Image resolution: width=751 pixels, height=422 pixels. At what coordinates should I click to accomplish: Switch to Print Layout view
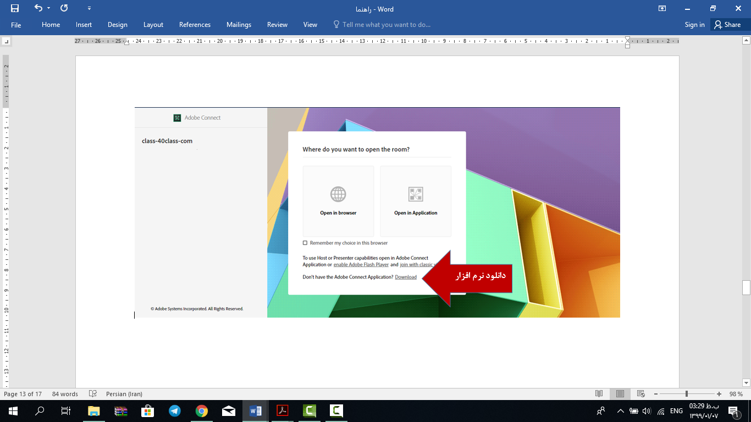point(620,394)
